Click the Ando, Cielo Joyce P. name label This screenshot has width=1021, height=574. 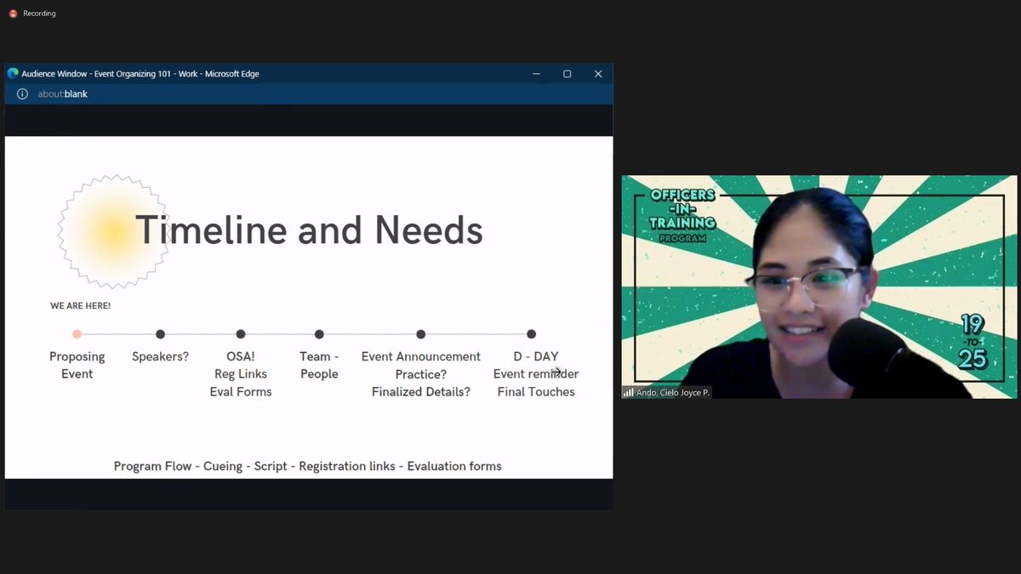pyautogui.click(x=672, y=393)
